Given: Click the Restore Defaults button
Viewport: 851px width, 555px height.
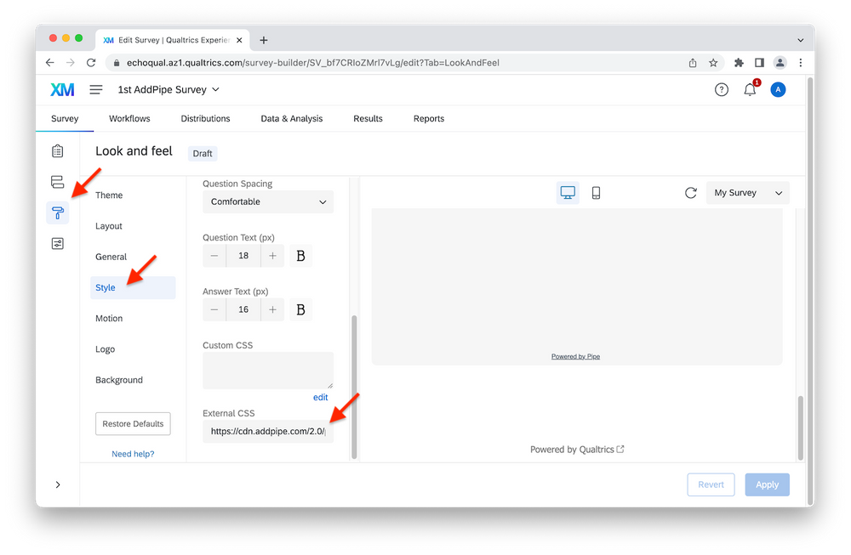Looking at the screenshot, I should point(133,423).
